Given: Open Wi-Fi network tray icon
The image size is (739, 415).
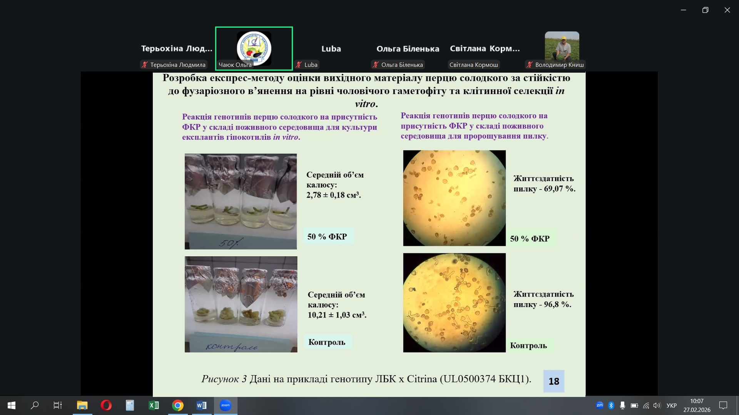Looking at the screenshot, I should [646, 405].
